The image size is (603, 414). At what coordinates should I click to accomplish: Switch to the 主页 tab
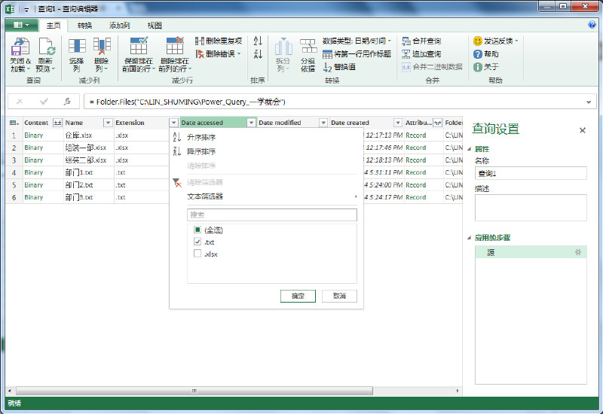pos(54,26)
